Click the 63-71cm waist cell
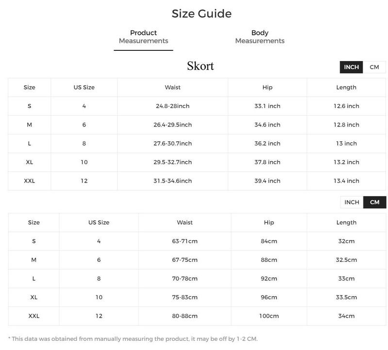Viewport: 388px width, 350px height. tap(185, 241)
